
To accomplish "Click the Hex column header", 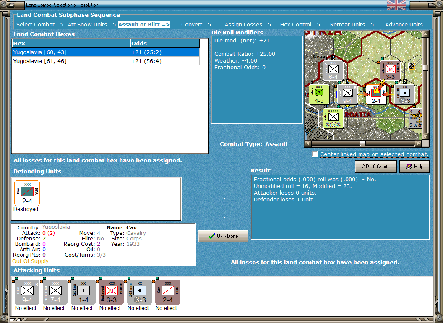I will [71, 43].
